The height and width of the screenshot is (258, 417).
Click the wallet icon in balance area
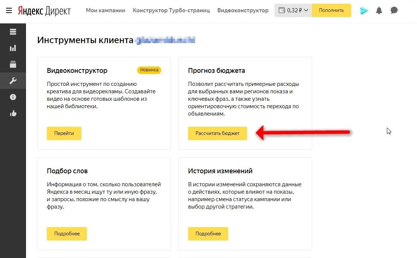click(281, 10)
